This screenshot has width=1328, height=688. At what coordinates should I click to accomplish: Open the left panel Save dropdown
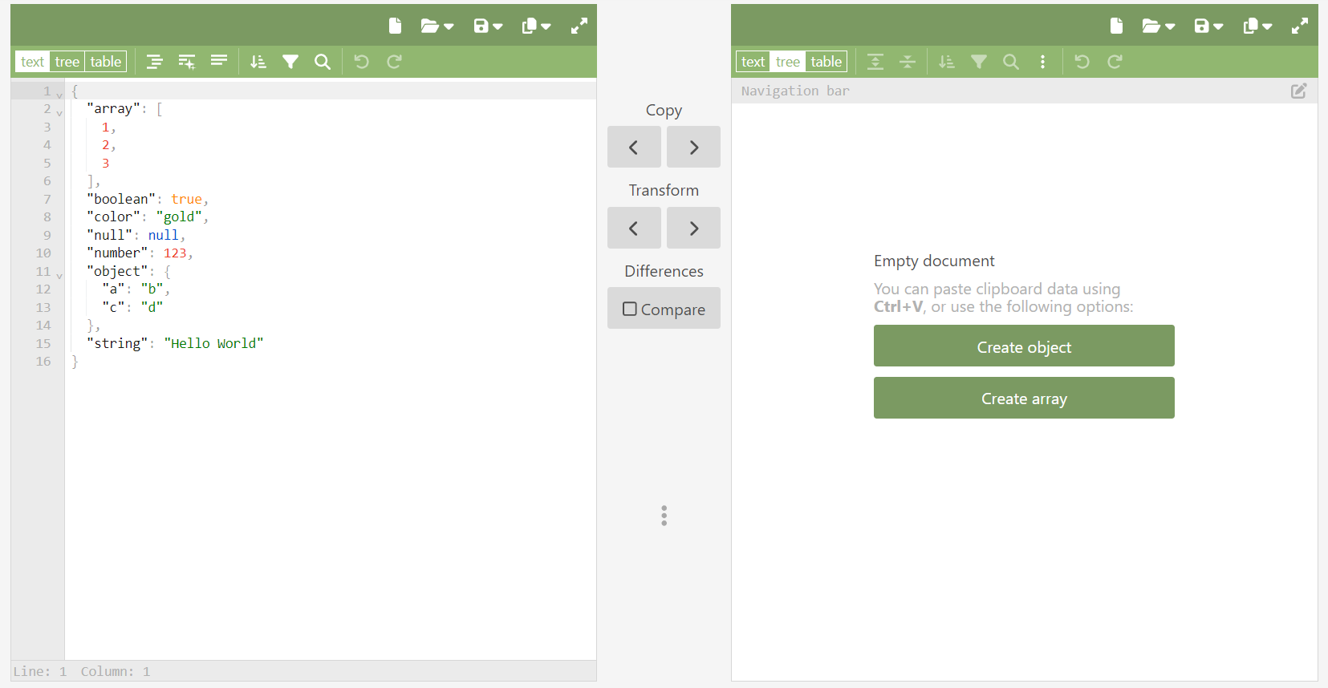pyautogui.click(x=488, y=26)
